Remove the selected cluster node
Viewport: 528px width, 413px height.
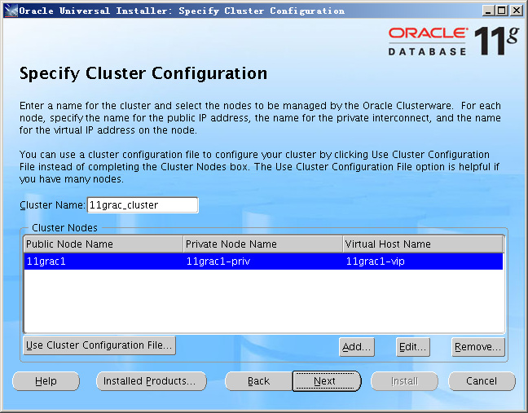point(477,347)
